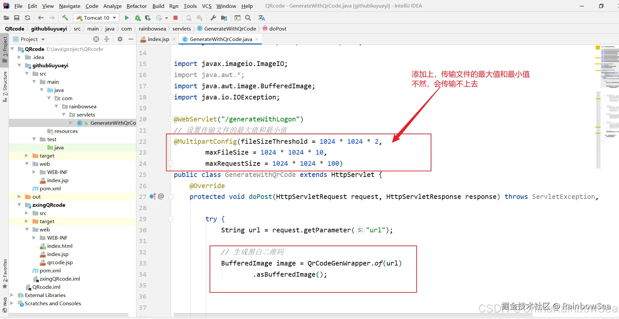Click doPost in the breadcrumb bar
This screenshot has height=319, width=619.
[x=274, y=29]
